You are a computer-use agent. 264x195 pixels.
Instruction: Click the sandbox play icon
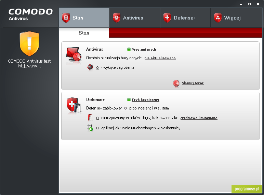pos(90,128)
